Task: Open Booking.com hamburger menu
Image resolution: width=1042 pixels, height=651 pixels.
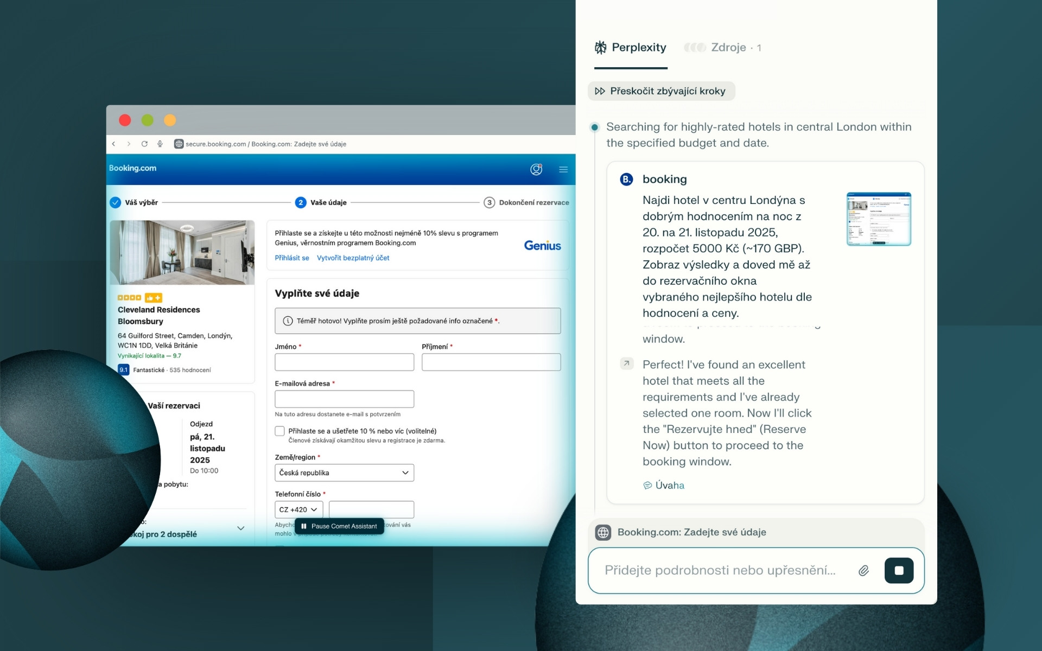Action: (x=563, y=169)
